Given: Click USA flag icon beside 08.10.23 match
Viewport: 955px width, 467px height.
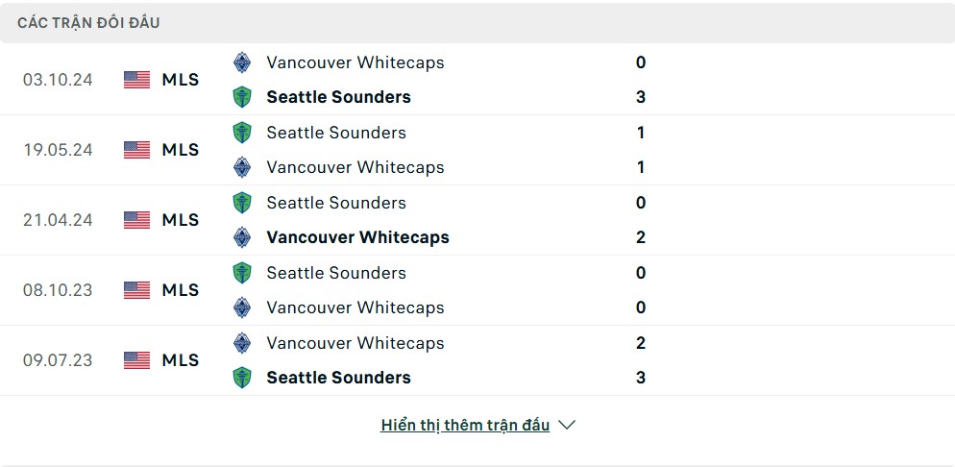Looking at the screenshot, I should coord(137,290).
